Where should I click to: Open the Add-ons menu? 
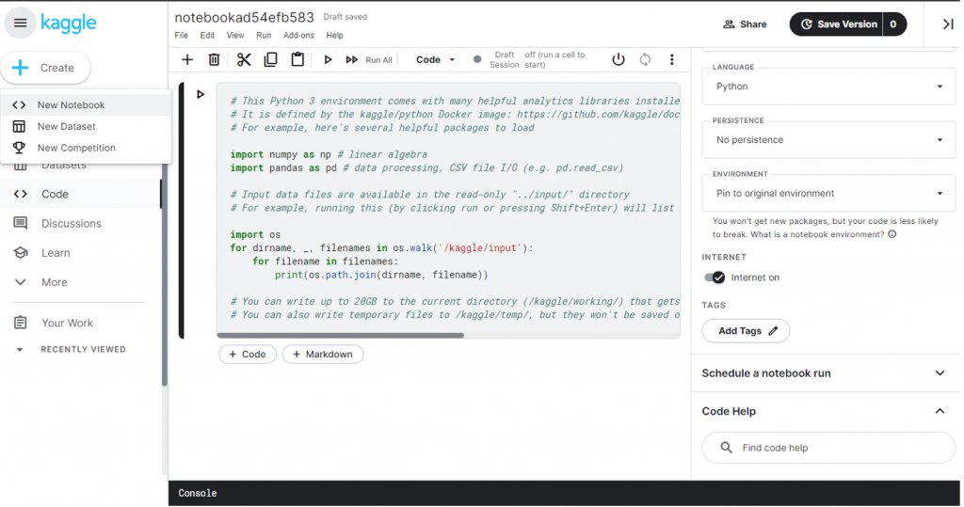coord(298,36)
